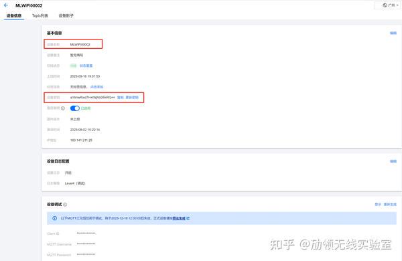Click 重新生成 in the 设备调试 section
Viewport: 402px width, 261px height.
(x=390, y=204)
